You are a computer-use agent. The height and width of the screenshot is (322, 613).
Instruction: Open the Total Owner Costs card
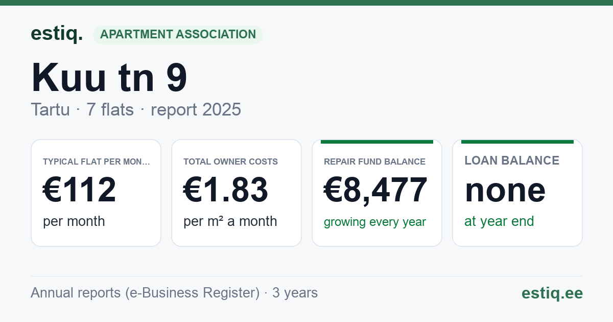point(237,193)
